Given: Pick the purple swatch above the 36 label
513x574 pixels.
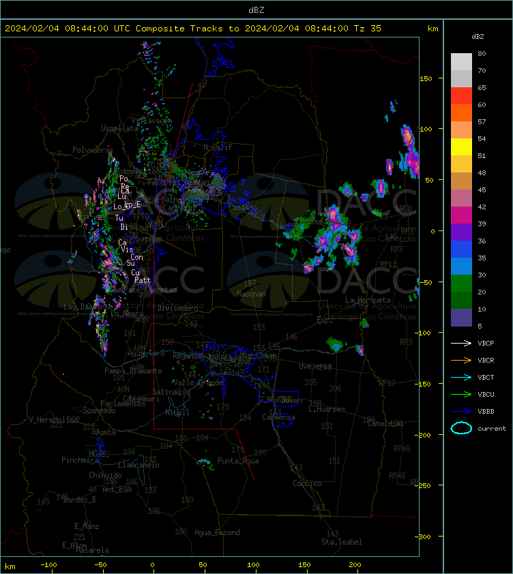Looking at the screenshot, I should 461,232.
